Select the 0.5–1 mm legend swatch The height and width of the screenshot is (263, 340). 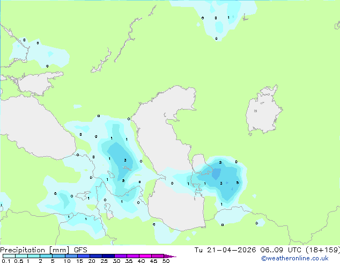pos(21,256)
